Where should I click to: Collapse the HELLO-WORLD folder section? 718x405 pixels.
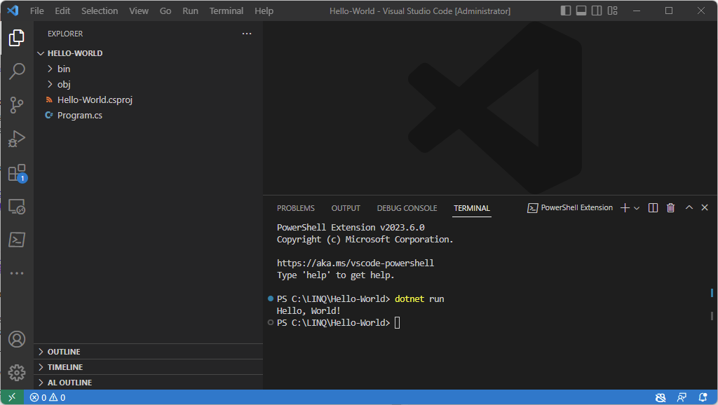[149, 53]
